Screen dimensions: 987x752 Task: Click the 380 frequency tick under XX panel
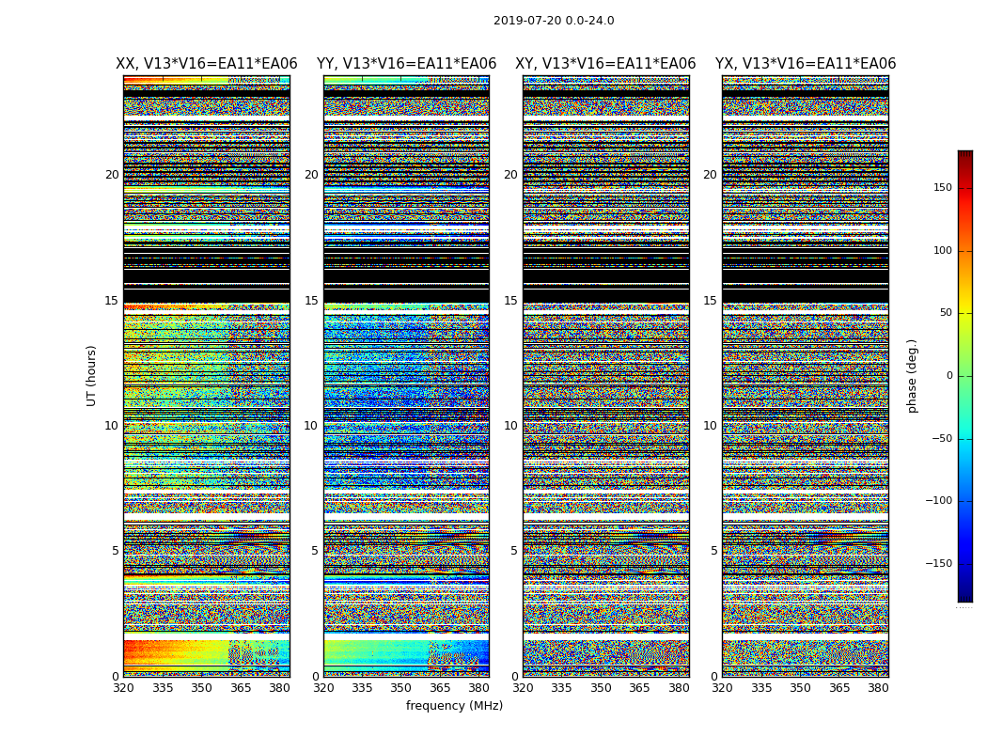point(279,688)
